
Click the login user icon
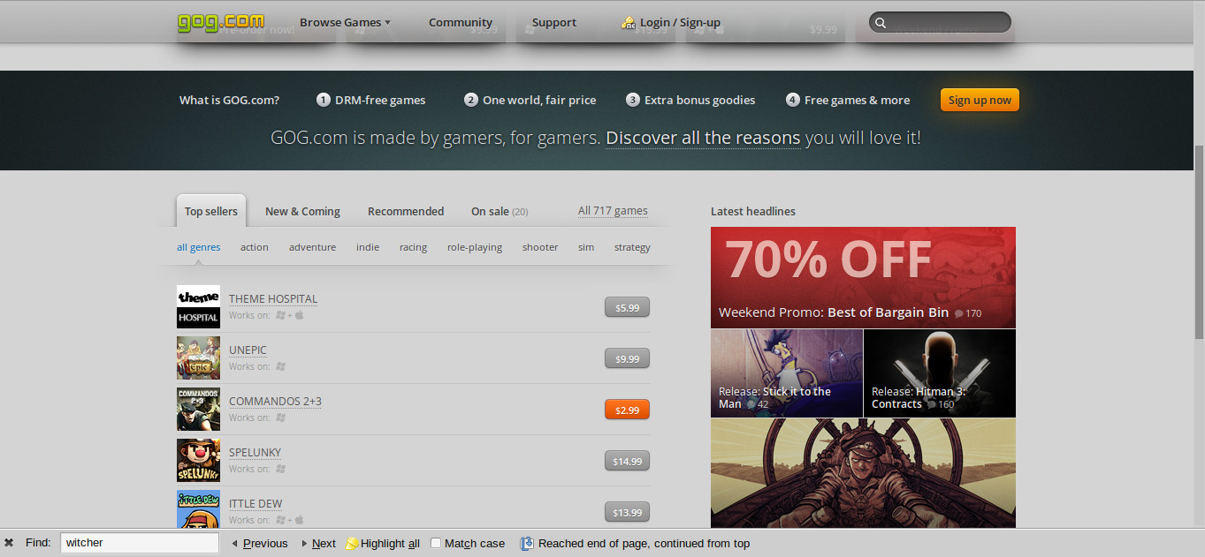[629, 22]
